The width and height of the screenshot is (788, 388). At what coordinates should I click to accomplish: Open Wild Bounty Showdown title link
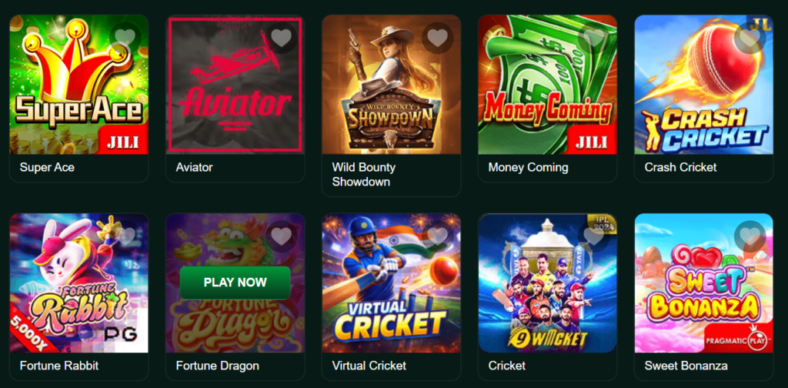[364, 175]
